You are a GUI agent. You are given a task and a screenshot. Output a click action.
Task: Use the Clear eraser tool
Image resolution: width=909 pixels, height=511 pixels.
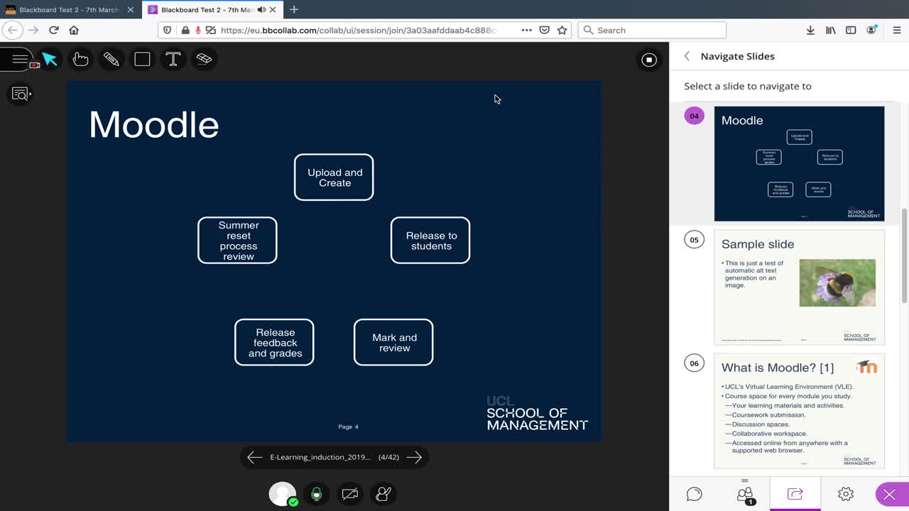pos(204,60)
